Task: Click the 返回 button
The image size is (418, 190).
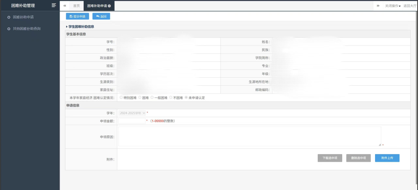Action: coord(101,16)
